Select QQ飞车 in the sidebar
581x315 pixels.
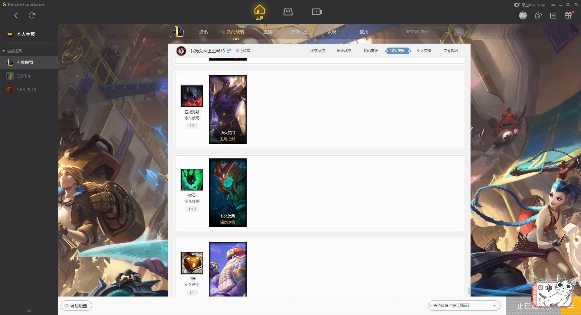29,76
